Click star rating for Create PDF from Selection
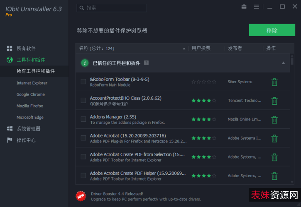Viewport: 301px width, 207px height. (x=204, y=157)
